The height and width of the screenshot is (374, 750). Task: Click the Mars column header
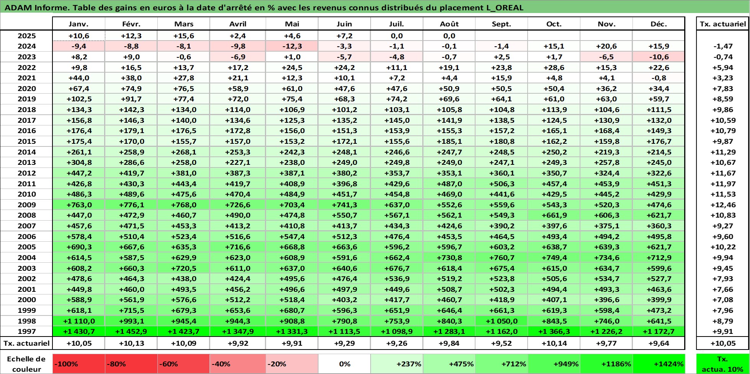click(x=184, y=24)
